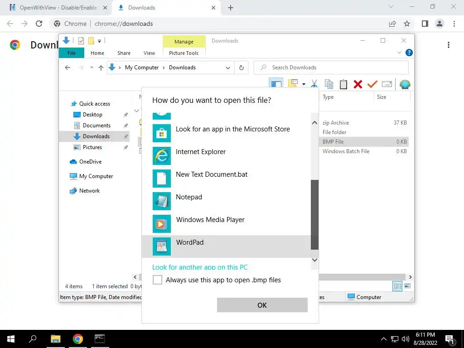
Task: Share this page from Chrome address bar
Action: click(x=392, y=24)
